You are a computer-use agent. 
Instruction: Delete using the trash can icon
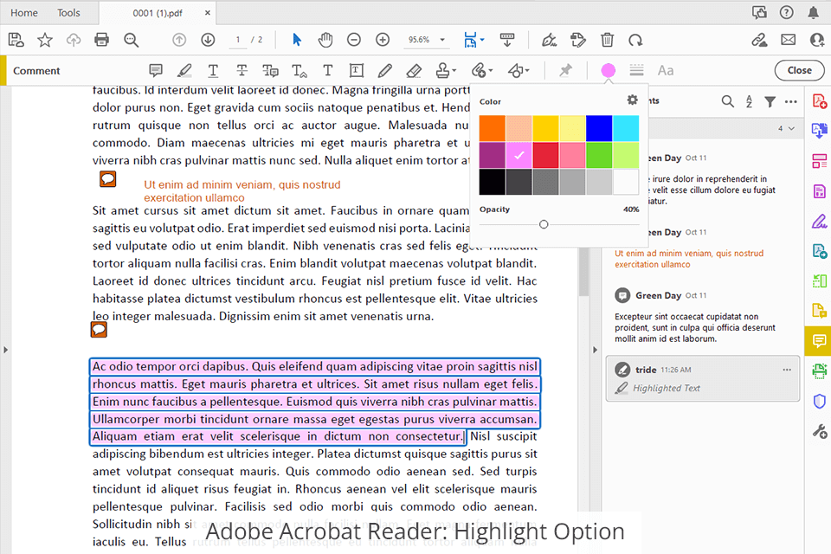point(607,40)
